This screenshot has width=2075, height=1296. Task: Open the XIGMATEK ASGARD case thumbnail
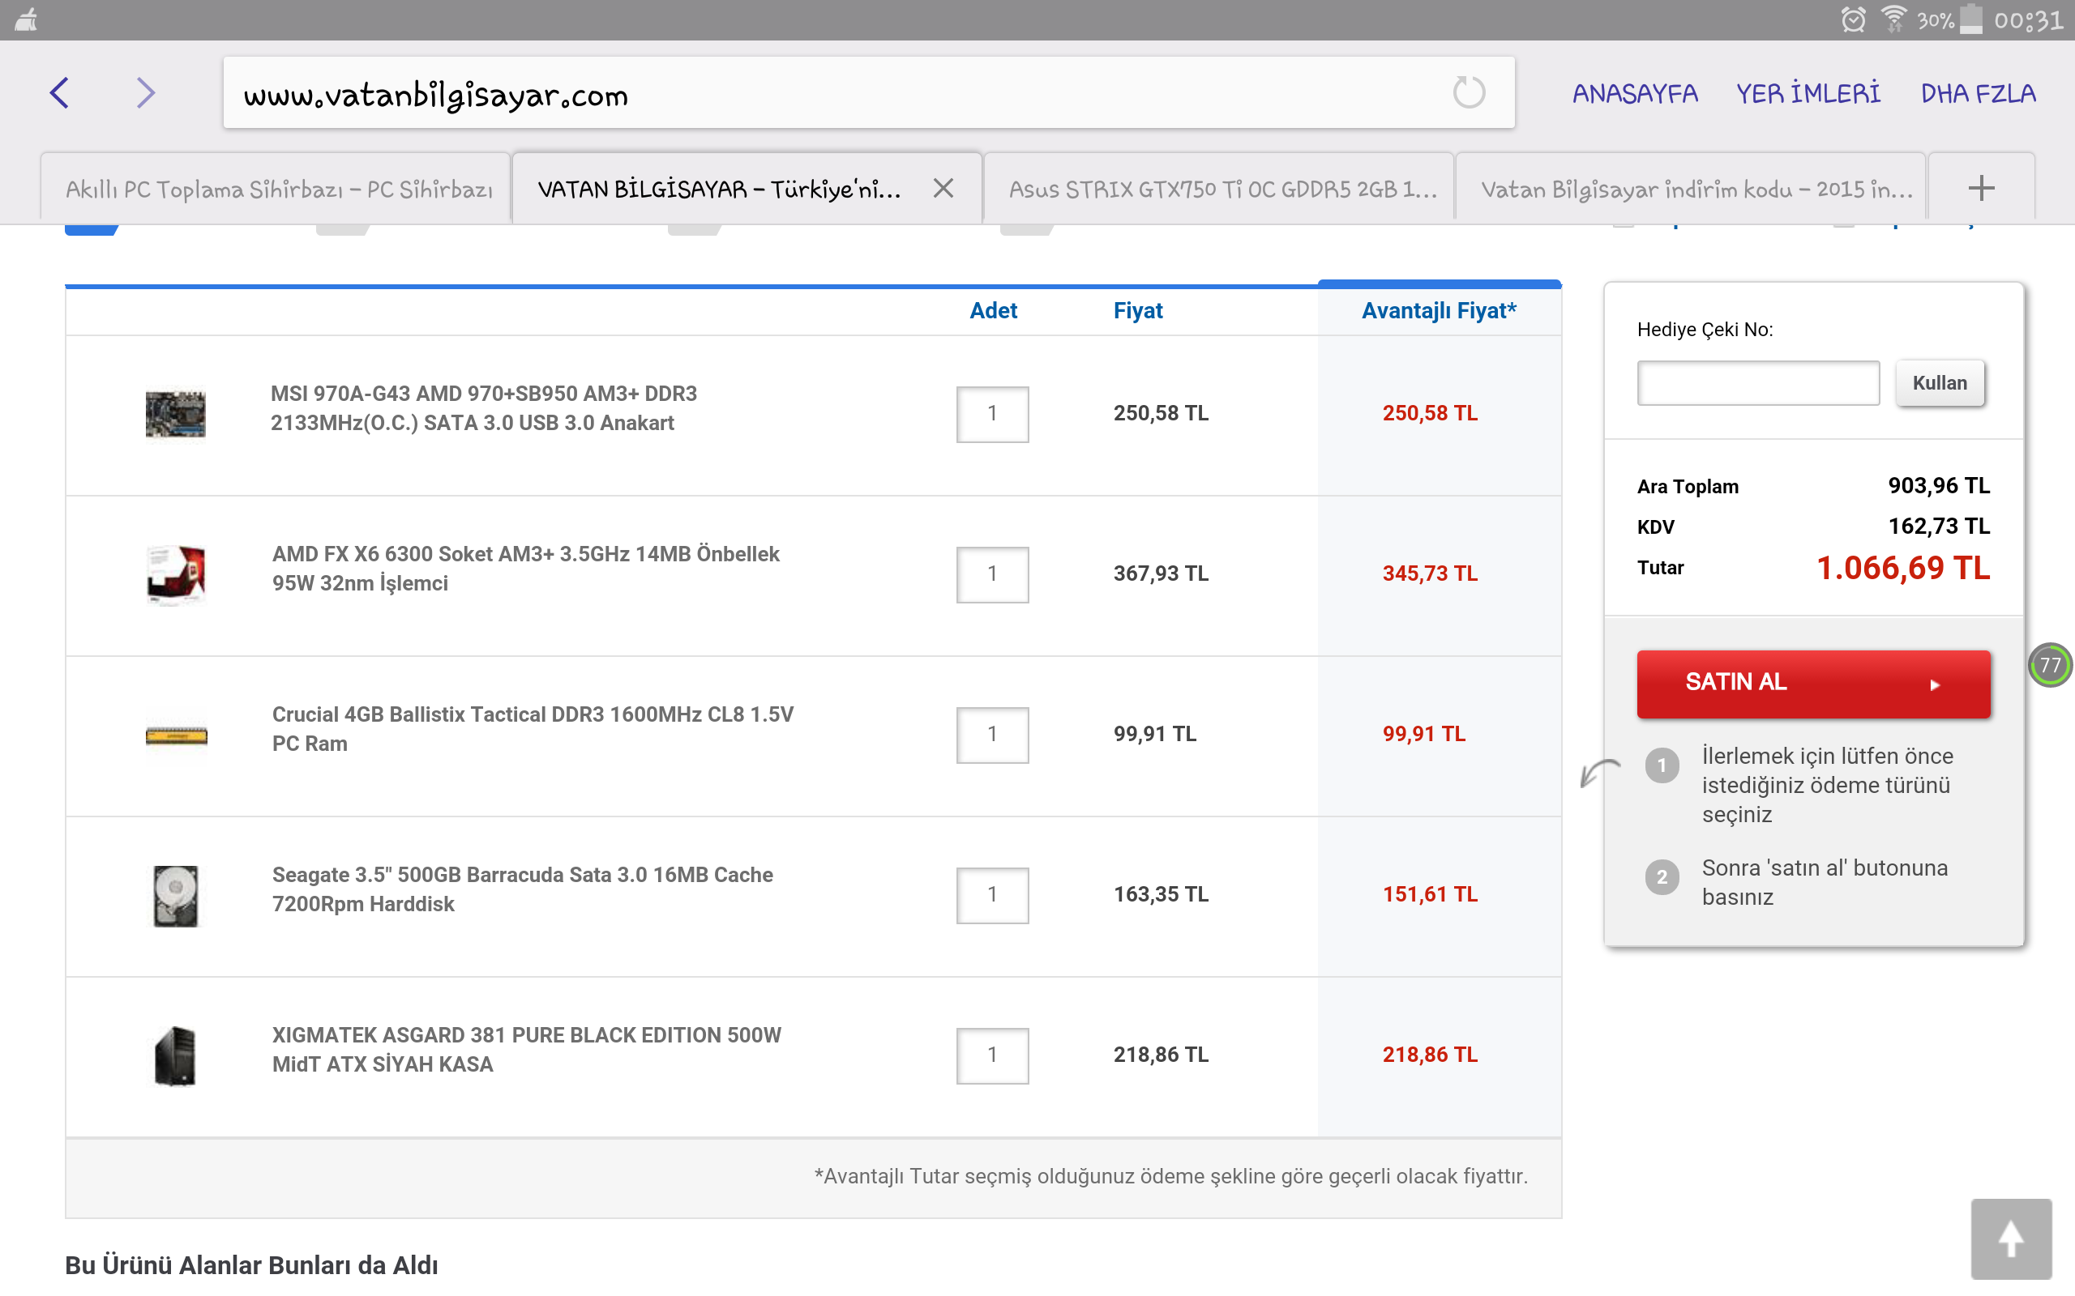(176, 1055)
